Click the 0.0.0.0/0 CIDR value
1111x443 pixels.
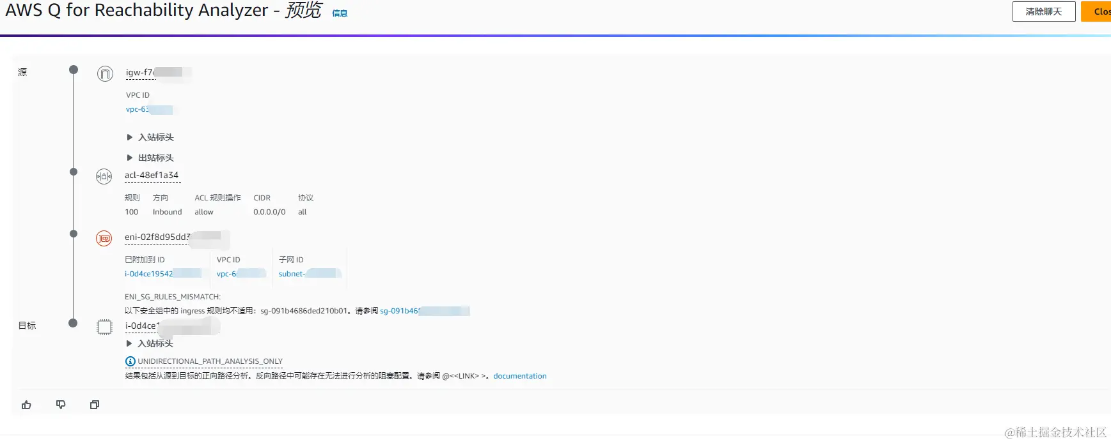pyautogui.click(x=269, y=212)
